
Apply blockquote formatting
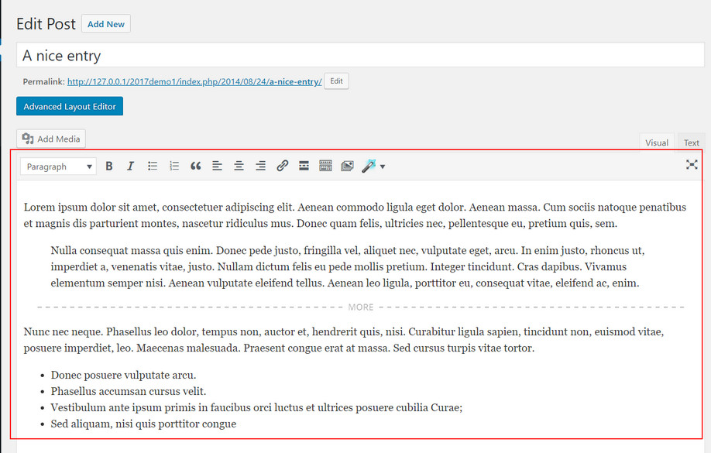[195, 166]
